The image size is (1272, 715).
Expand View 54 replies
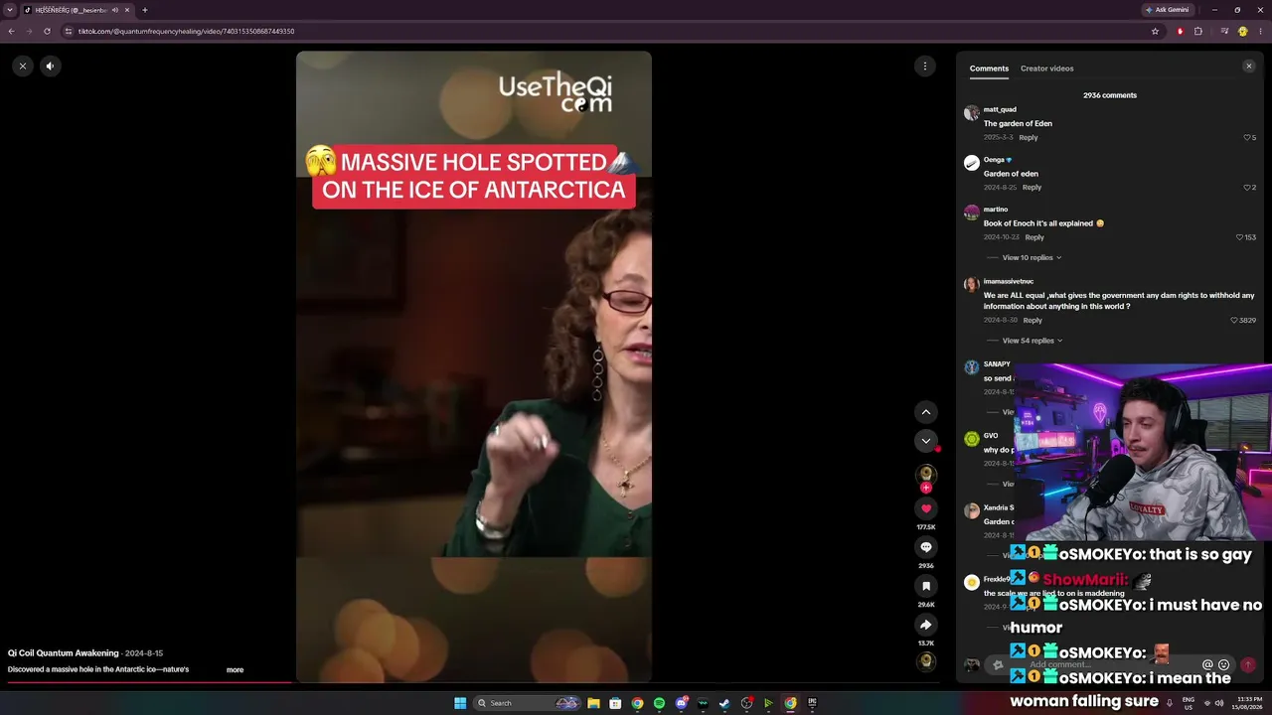[x=1032, y=341]
